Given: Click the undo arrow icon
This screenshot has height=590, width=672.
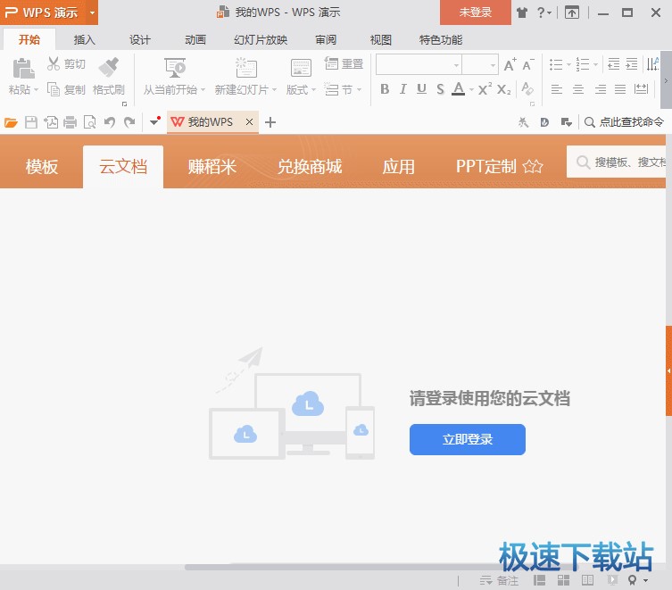Looking at the screenshot, I should (x=110, y=122).
